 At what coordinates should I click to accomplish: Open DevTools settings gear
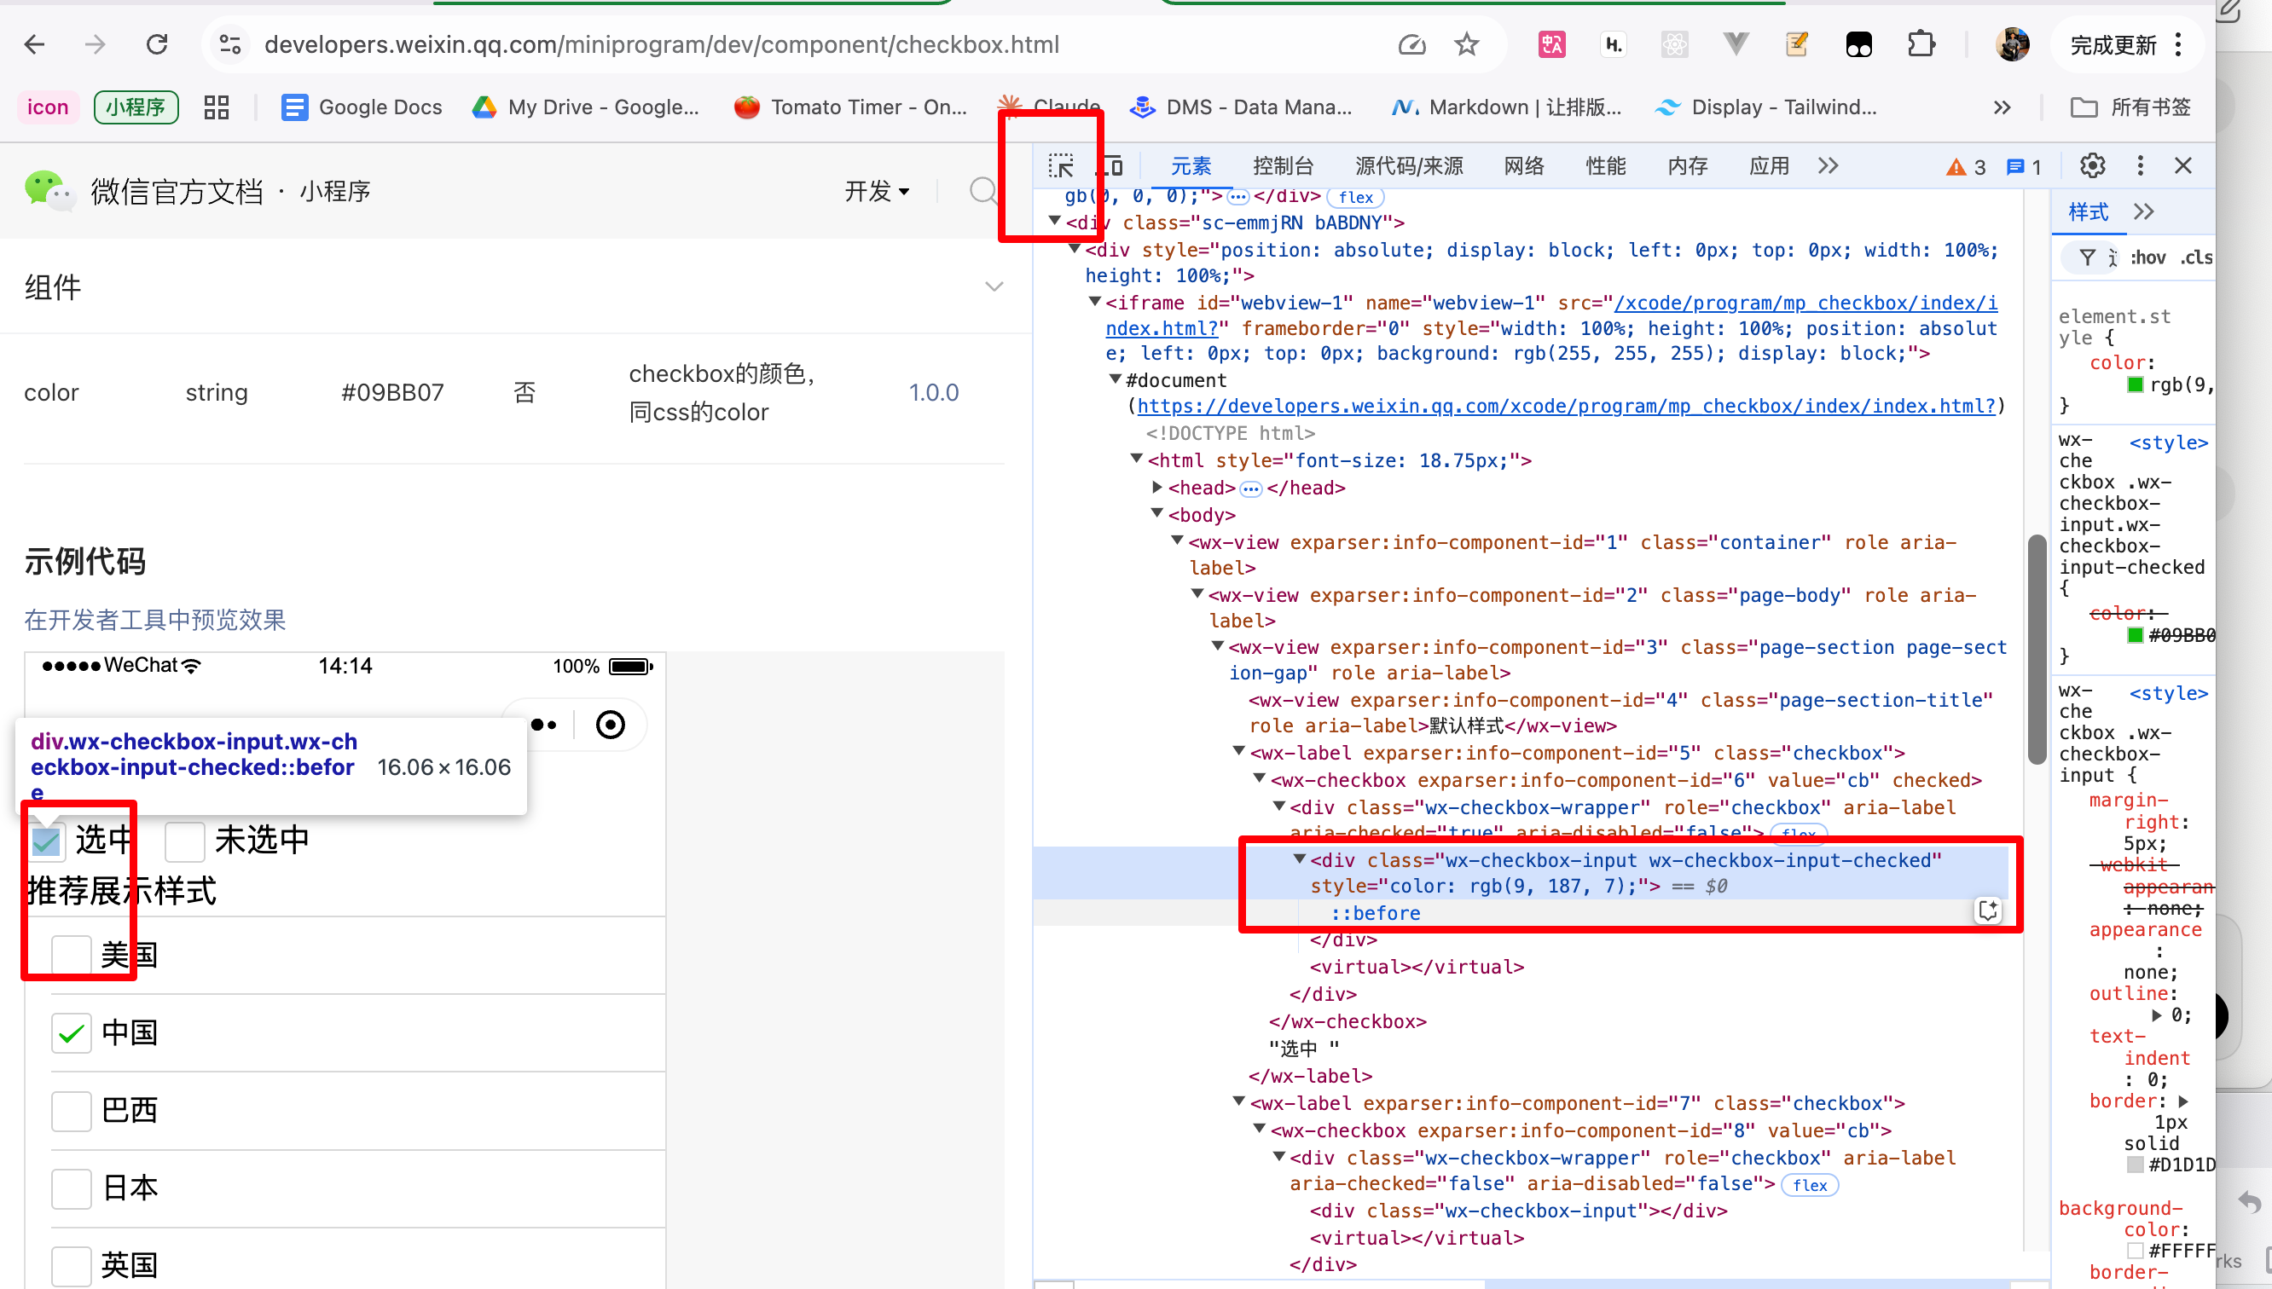(2092, 165)
